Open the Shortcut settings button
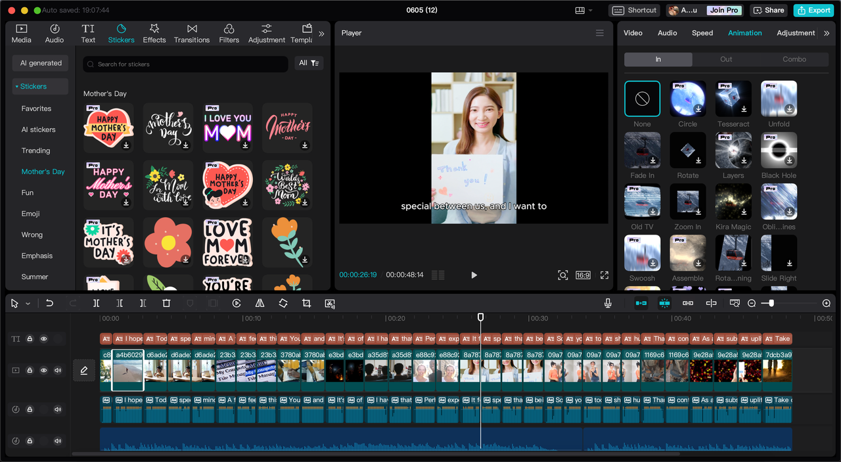 [x=635, y=10]
